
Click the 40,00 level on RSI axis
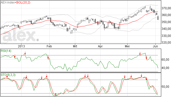[165, 68]
